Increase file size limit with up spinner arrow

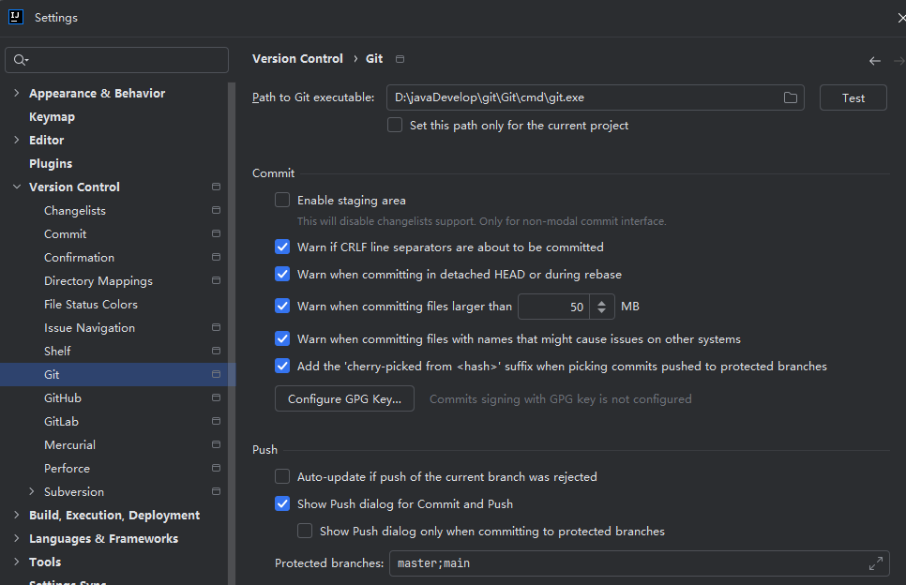601,302
